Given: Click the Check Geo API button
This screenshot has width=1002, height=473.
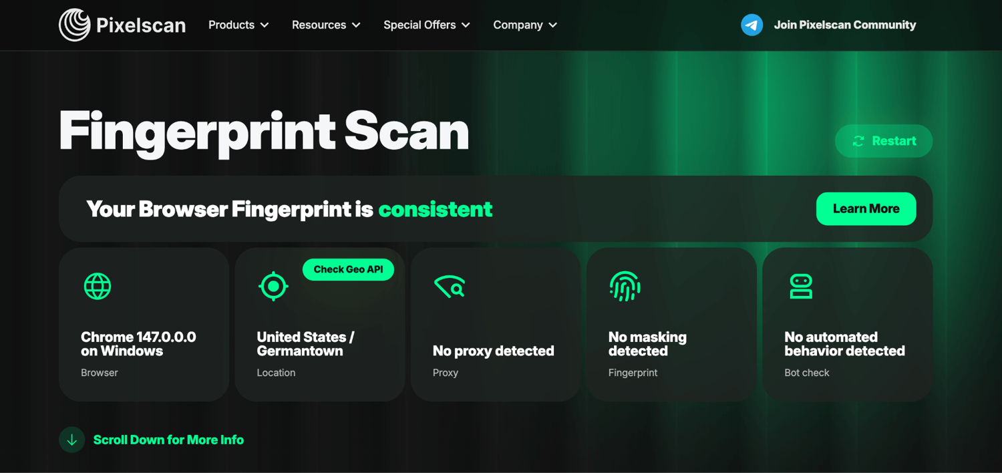Looking at the screenshot, I should click(348, 269).
